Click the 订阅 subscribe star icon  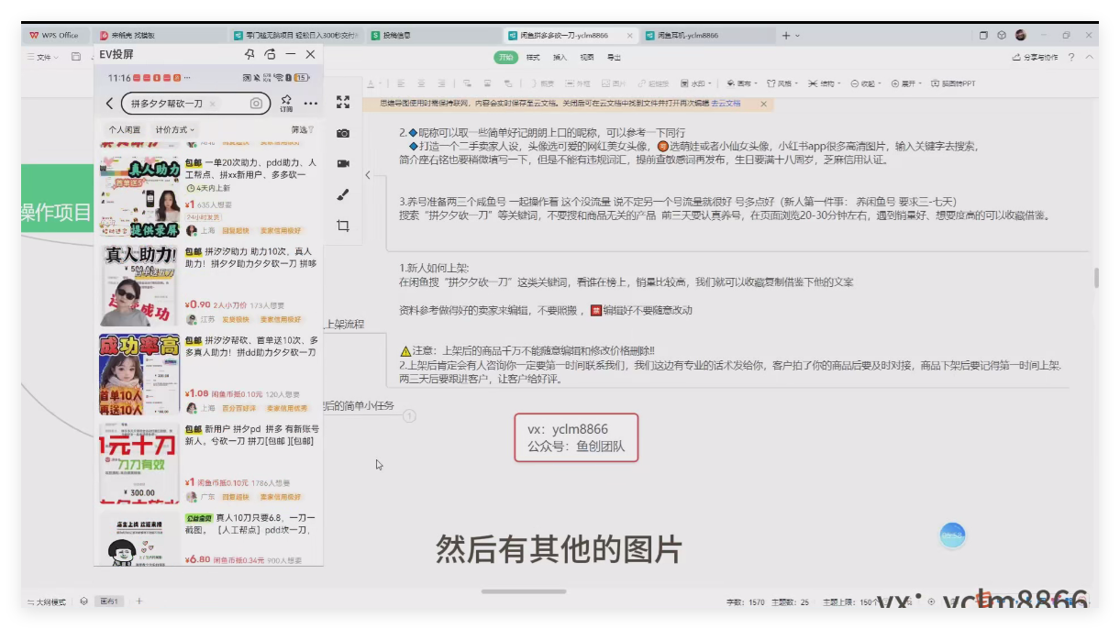(286, 103)
